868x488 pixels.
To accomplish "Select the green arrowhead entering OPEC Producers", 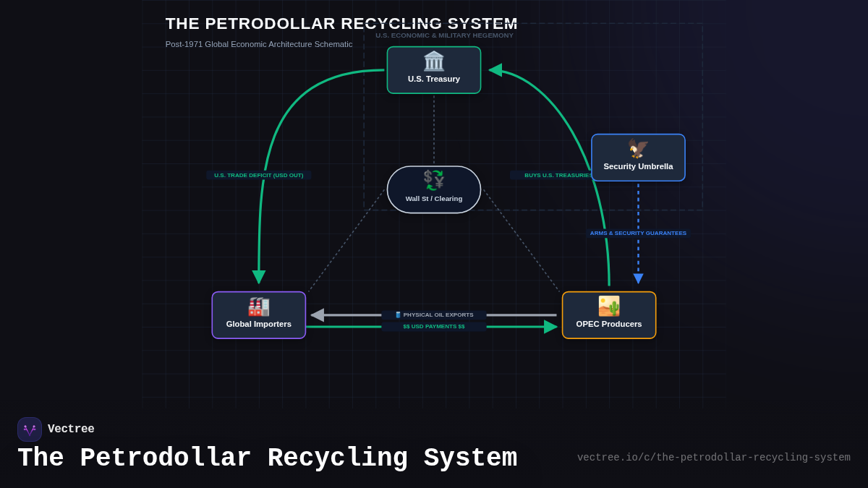I will [x=551, y=327].
